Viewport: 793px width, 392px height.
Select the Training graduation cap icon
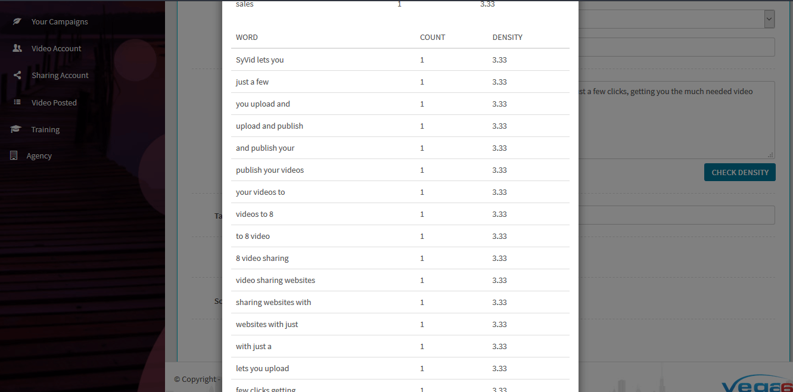coord(16,129)
